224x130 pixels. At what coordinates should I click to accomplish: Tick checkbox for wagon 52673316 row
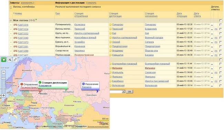click(221, 25)
